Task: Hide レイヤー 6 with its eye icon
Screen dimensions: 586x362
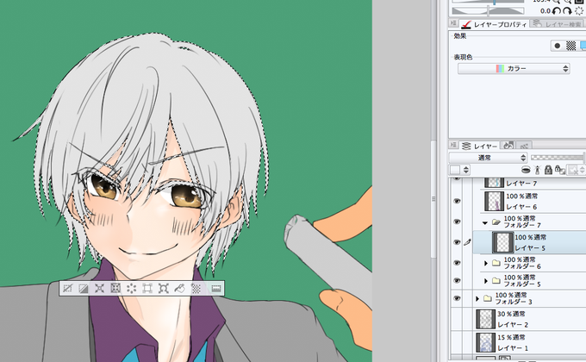Action: (x=457, y=201)
